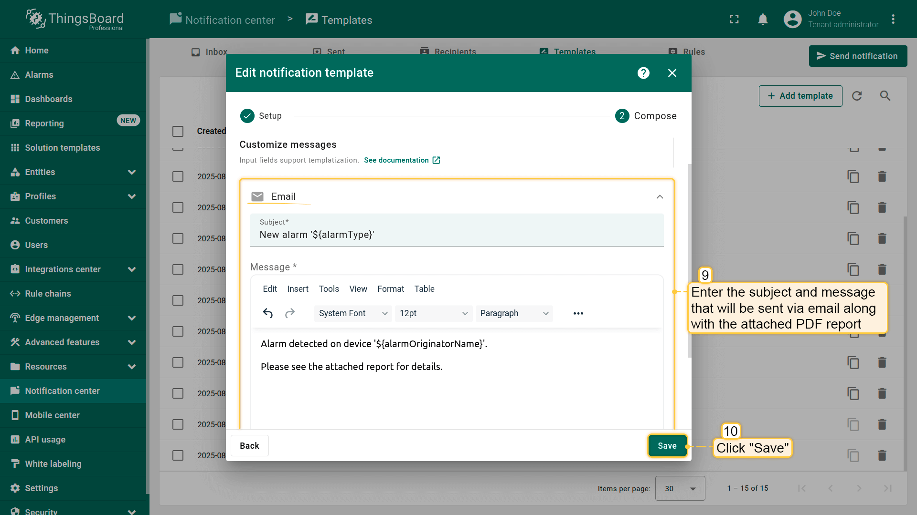Screen dimensions: 917x515
Task: Toggle fullscreen mode icon in header
Action: pyautogui.click(x=734, y=20)
